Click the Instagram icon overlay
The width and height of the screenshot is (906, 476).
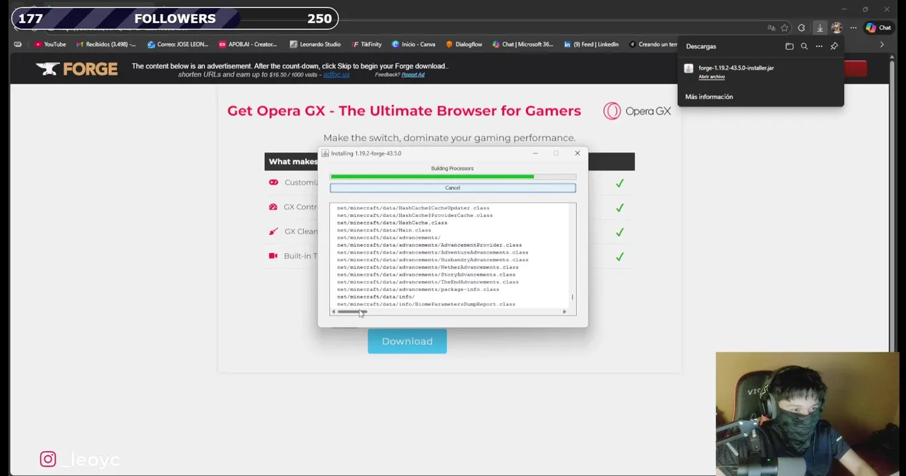48,459
